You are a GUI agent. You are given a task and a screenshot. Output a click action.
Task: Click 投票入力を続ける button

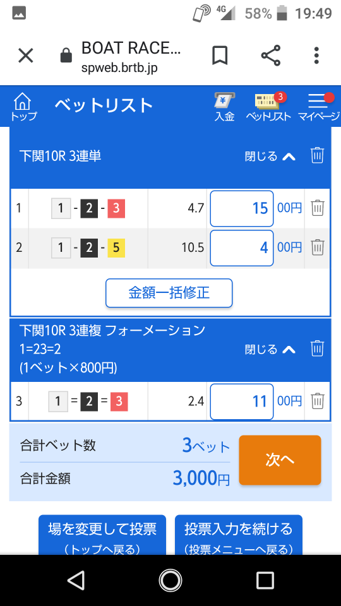pyautogui.click(x=239, y=535)
